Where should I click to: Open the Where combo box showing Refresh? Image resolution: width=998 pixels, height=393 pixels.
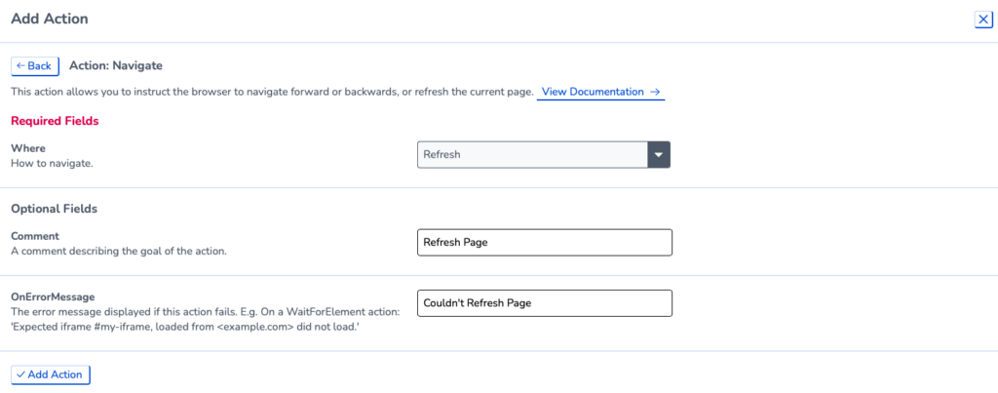[x=544, y=155]
